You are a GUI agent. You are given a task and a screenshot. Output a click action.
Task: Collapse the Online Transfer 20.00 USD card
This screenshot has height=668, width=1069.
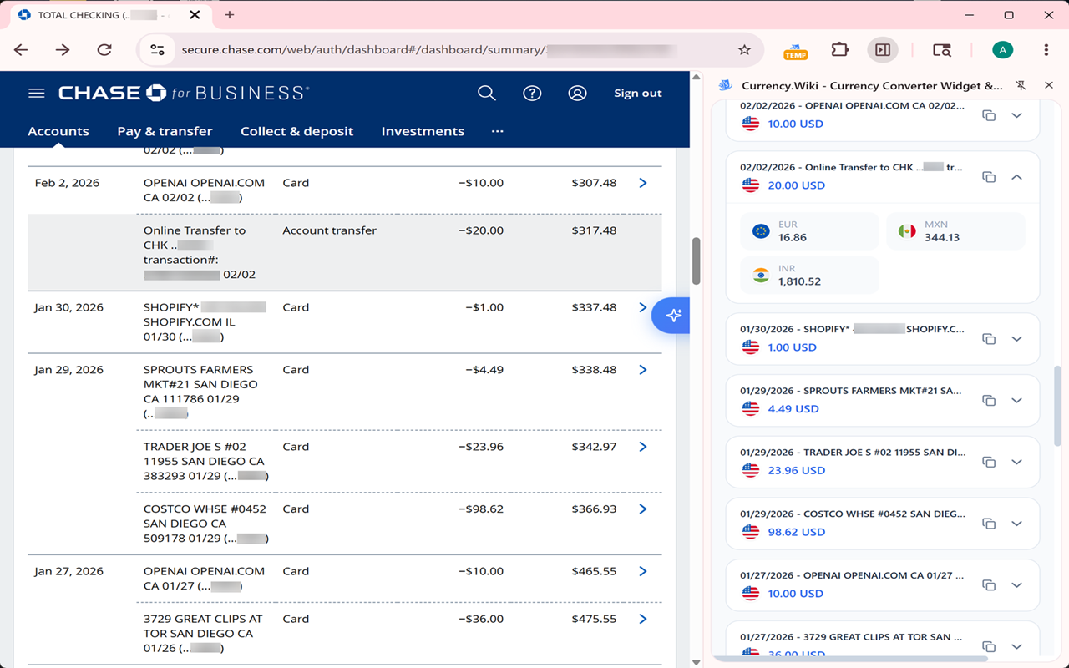[x=1016, y=177]
